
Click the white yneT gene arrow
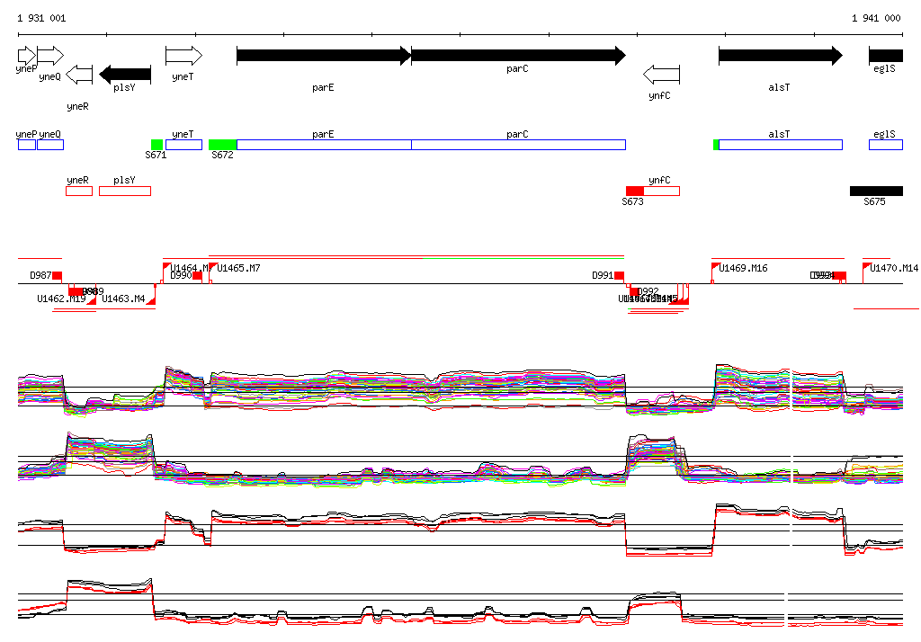tap(183, 56)
